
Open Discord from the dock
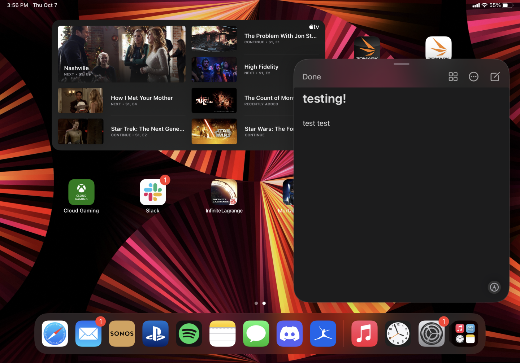tap(289, 333)
